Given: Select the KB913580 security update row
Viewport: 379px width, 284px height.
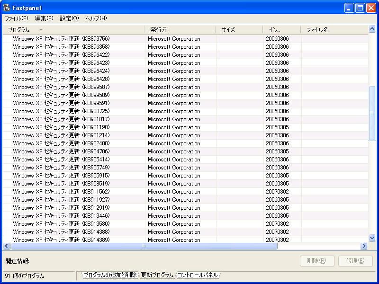Looking at the screenshot, I should (x=185, y=224).
